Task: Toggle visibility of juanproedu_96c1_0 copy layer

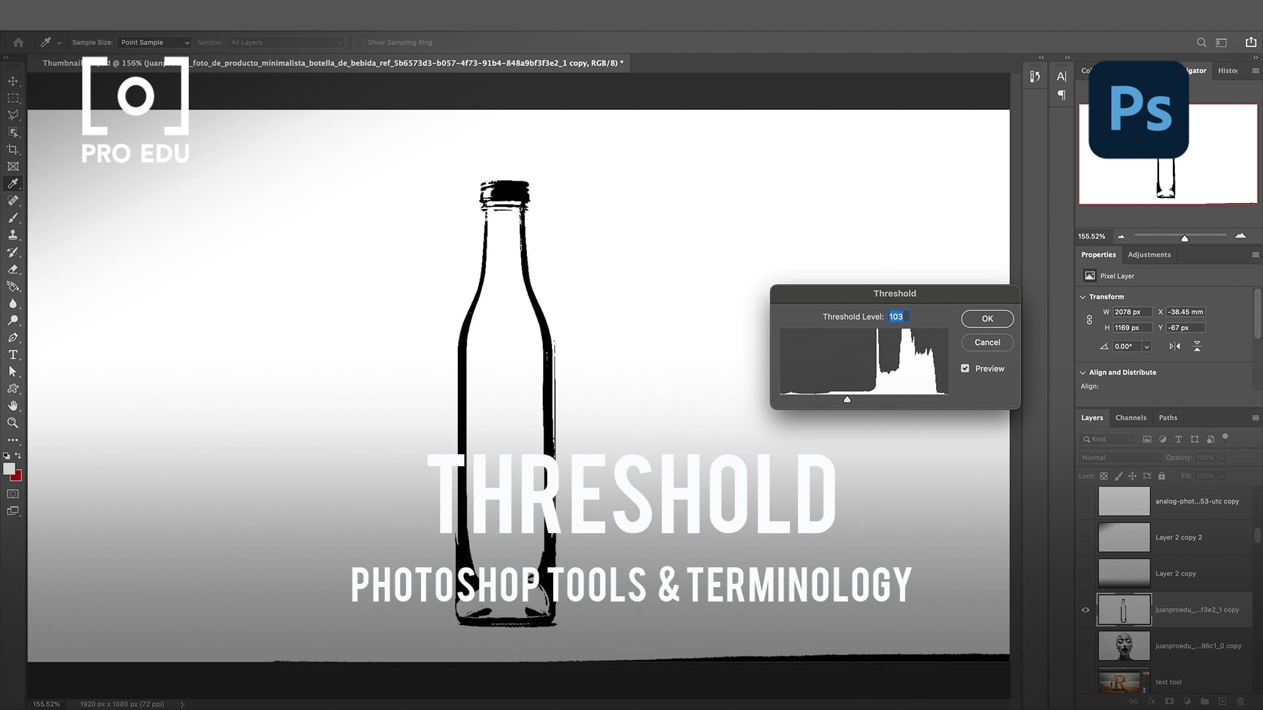Action: point(1085,645)
